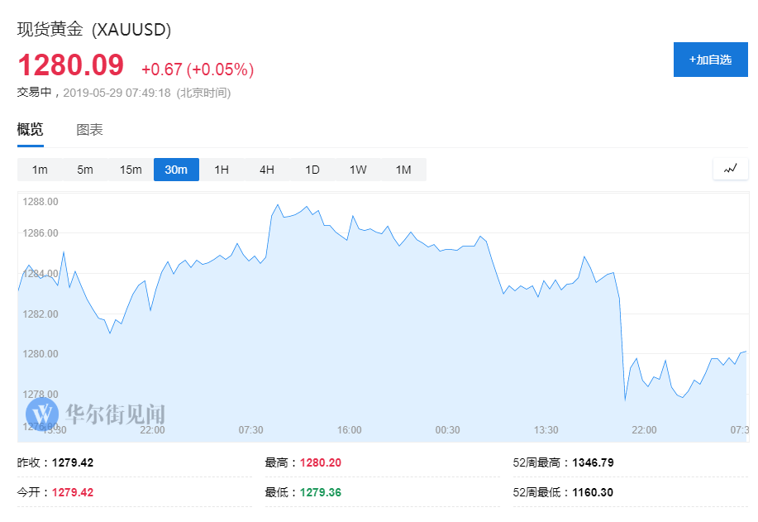Switch chart to 4H interval
The image size is (758, 522).
pos(267,170)
